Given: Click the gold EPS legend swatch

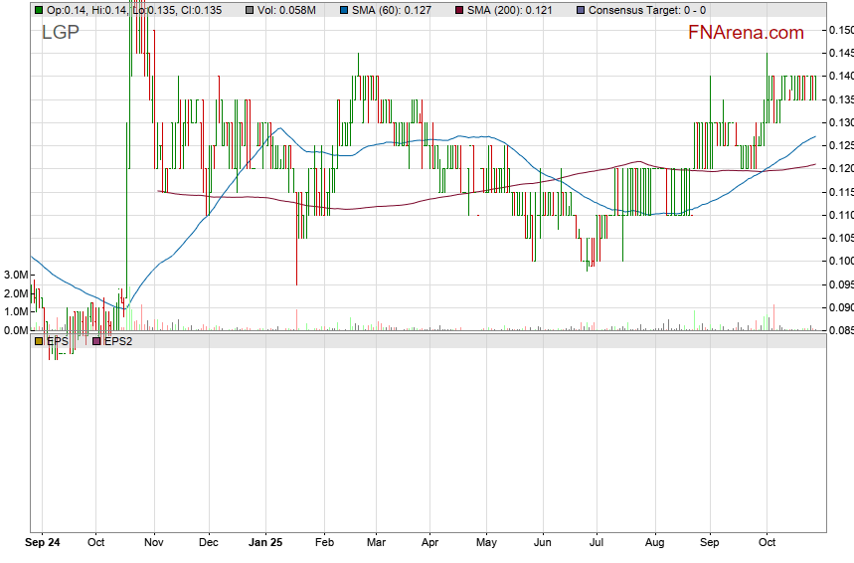Looking at the screenshot, I should point(38,341).
